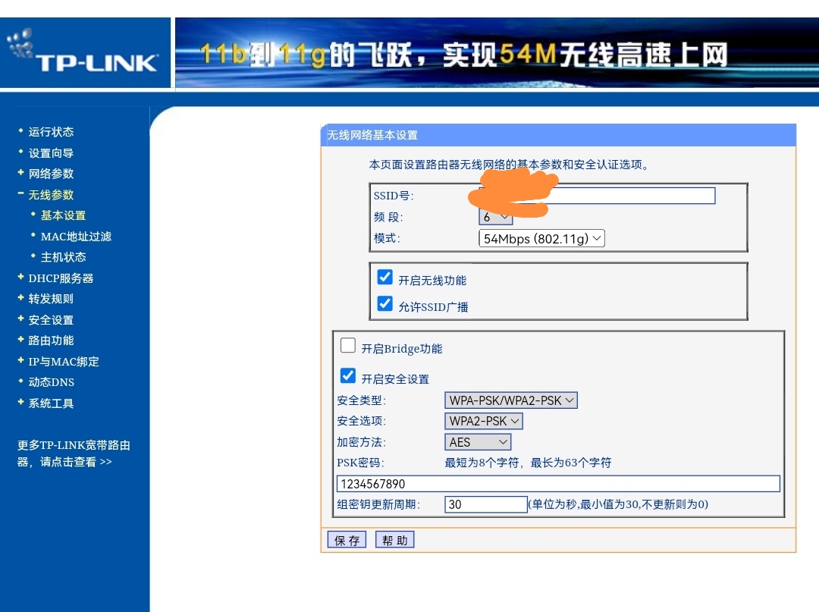Expand the 转发规则 menu
Image resolution: width=819 pixels, height=612 pixels.
pos(51,299)
